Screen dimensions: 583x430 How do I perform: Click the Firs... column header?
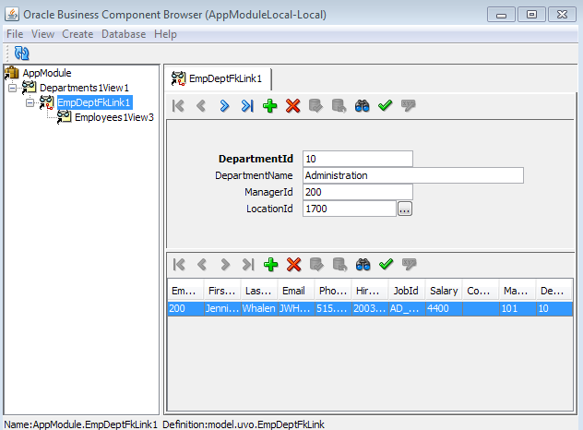(x=222, y=291)
